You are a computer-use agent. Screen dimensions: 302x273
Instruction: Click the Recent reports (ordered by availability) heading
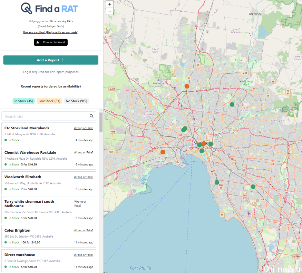51,86
